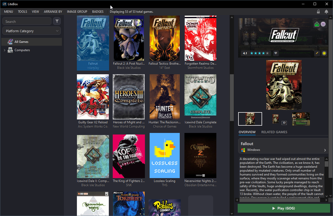Rate Fallout using the star rating

(259, 53)
